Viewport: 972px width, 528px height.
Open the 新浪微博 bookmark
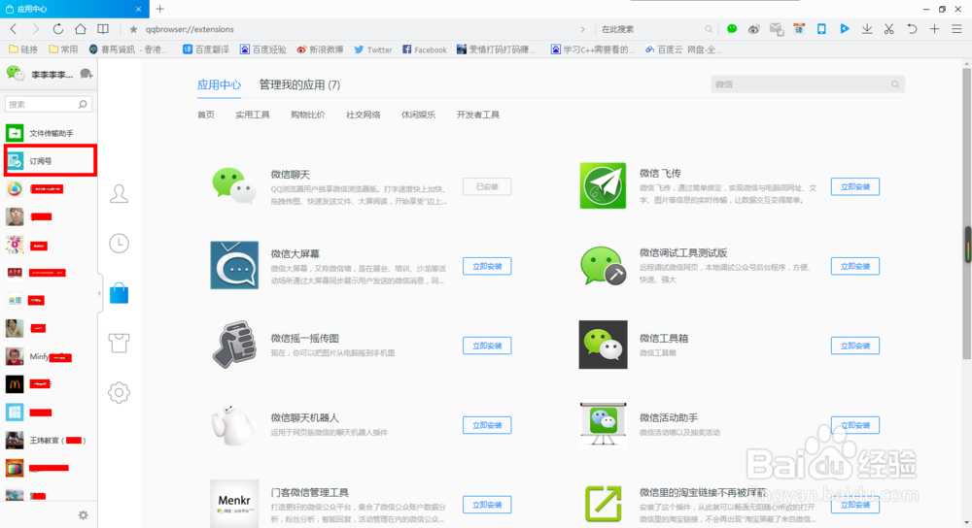320,49
